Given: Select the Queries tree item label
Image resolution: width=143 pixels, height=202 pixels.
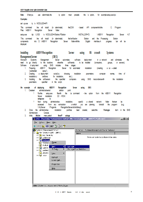Looking at the screenshot, I should point(45,148).
